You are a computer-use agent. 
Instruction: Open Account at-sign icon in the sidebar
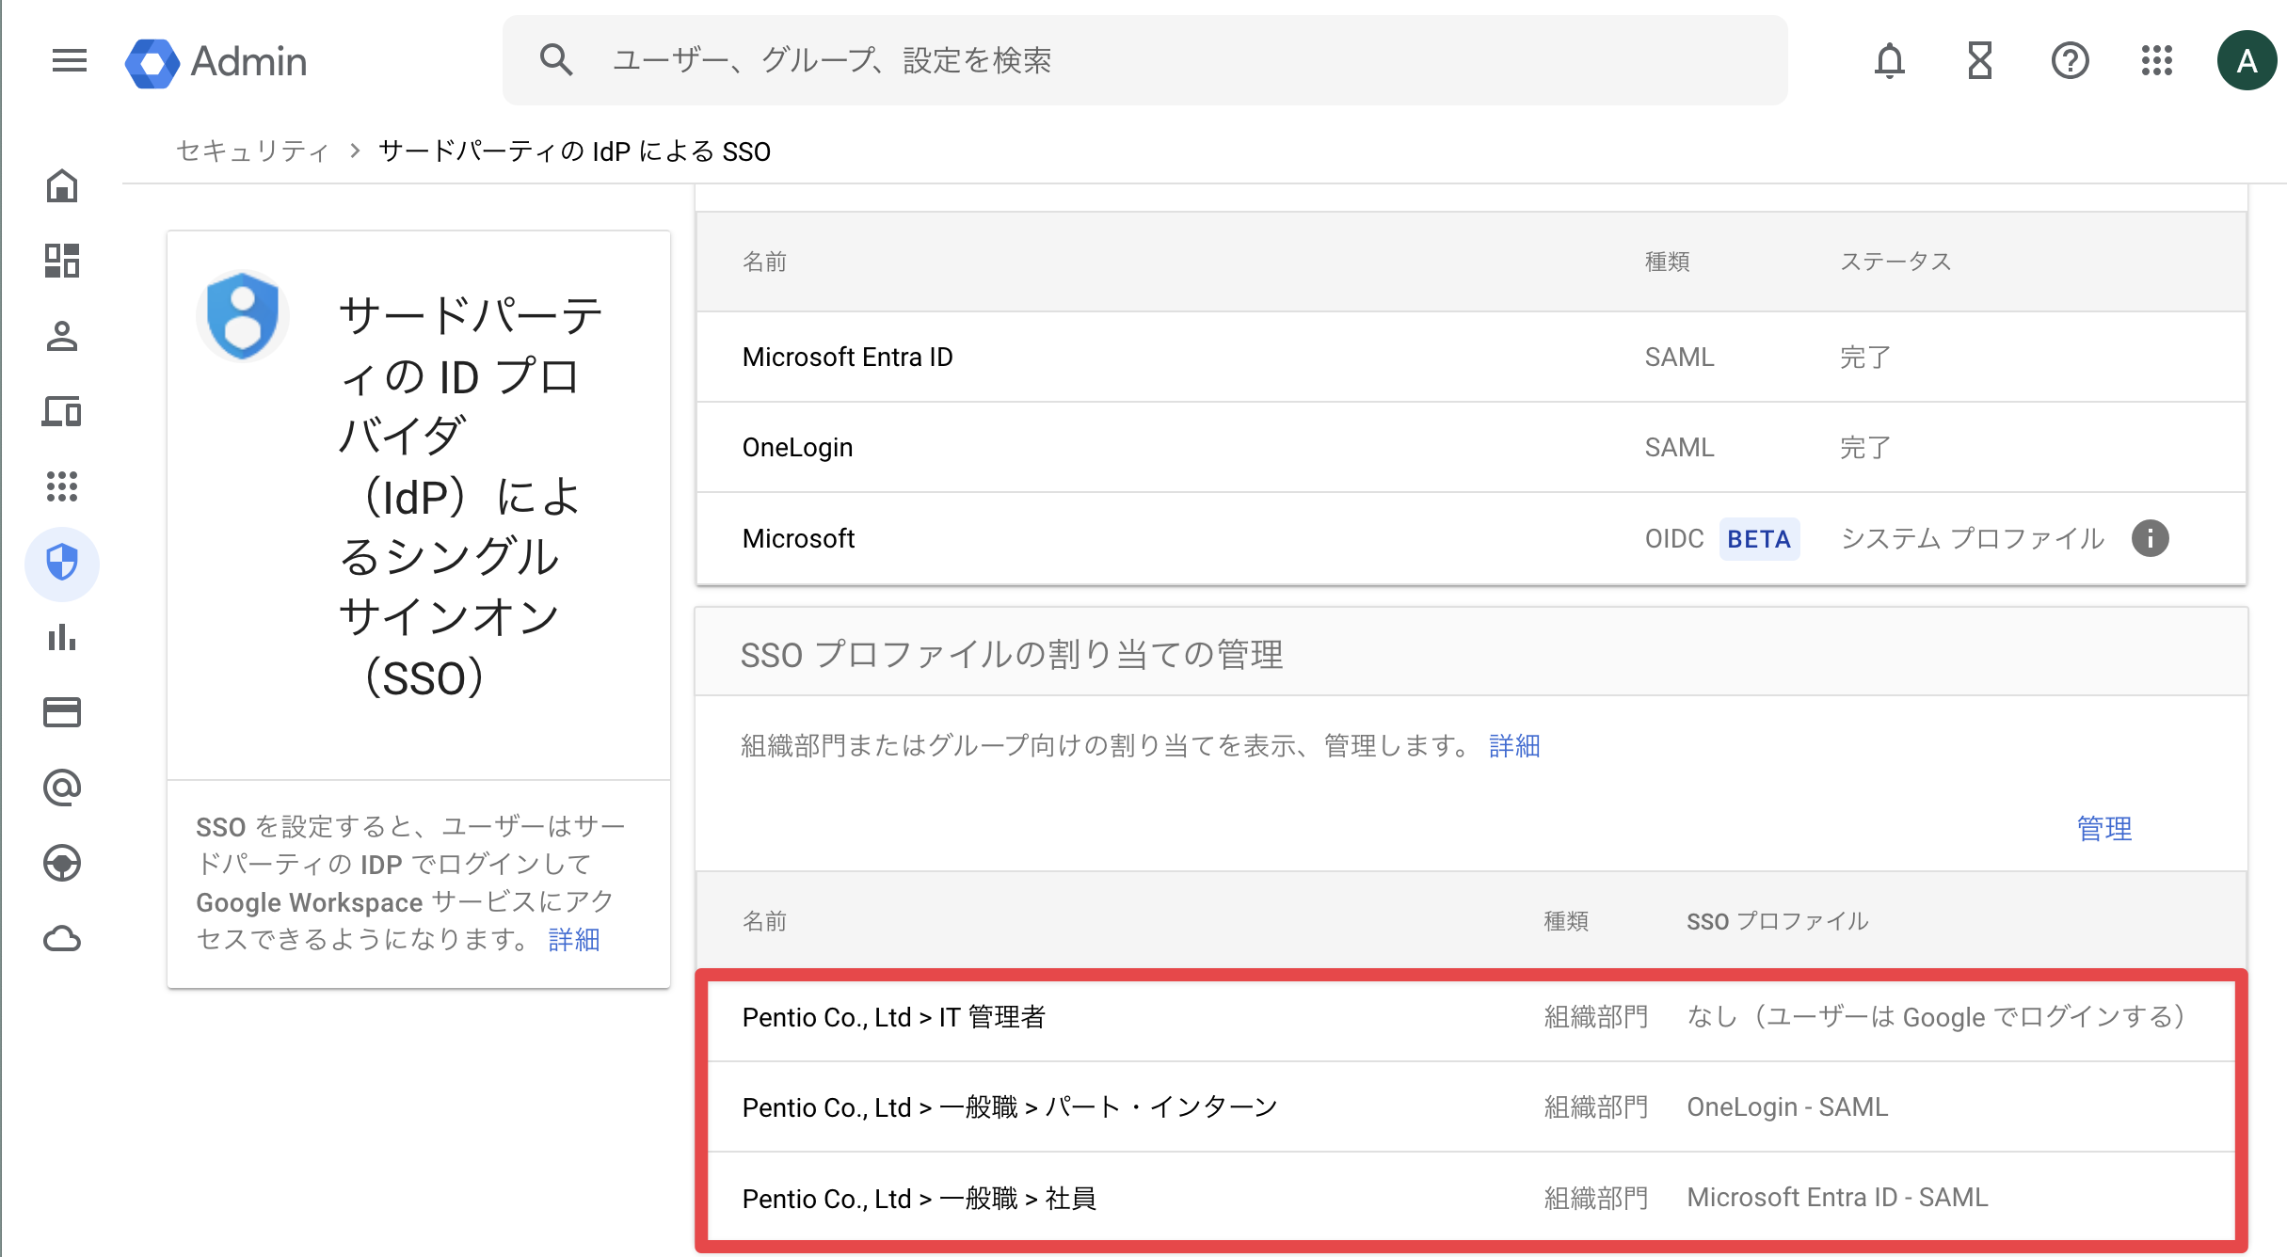pyautogui.click(x=62, y=788)
